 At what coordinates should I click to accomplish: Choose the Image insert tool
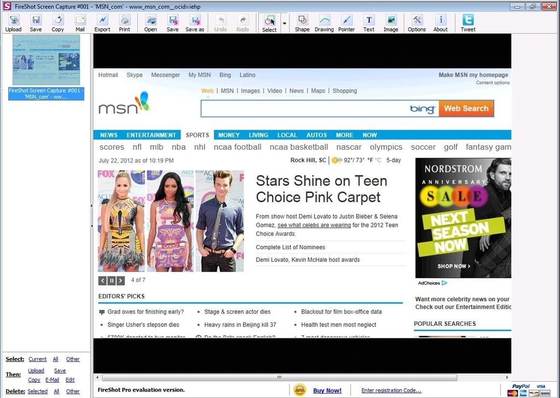pyautogui.click(x=390, y=24)
